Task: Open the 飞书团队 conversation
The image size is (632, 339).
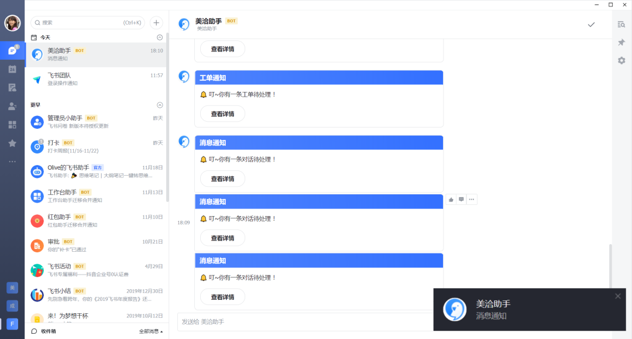Action: pos(96,79)
